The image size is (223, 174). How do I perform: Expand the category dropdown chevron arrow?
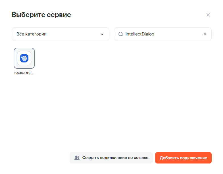click(102, 34)
